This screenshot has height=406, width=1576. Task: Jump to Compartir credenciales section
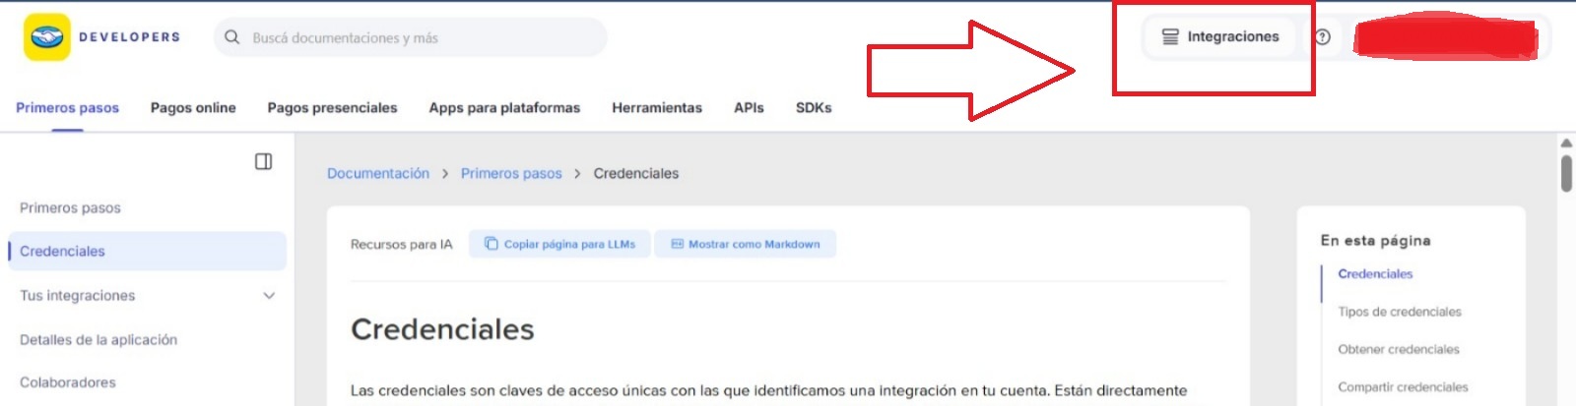[1403, 387]
